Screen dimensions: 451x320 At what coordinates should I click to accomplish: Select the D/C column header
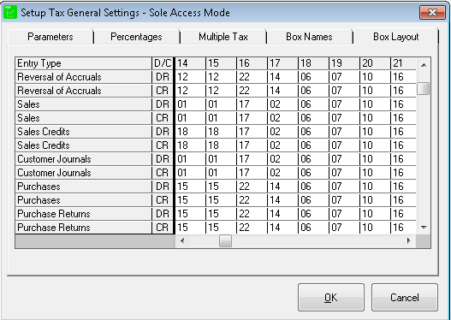click(163, 63)
